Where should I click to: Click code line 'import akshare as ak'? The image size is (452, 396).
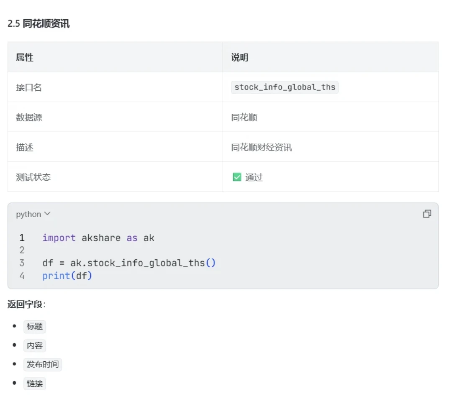(x=98, y=238)
